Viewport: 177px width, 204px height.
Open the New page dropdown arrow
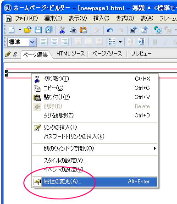tap(20, 30)
